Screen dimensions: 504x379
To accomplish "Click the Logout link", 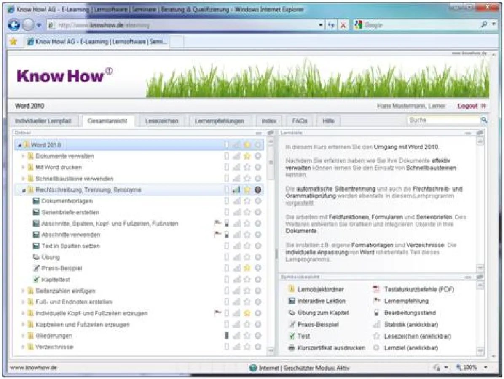I will click(468, 106).
